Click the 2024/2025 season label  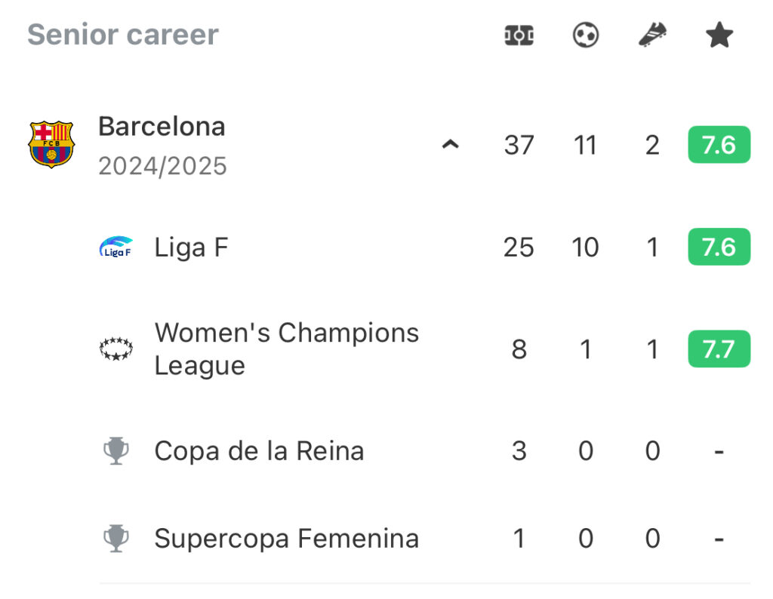162,166
